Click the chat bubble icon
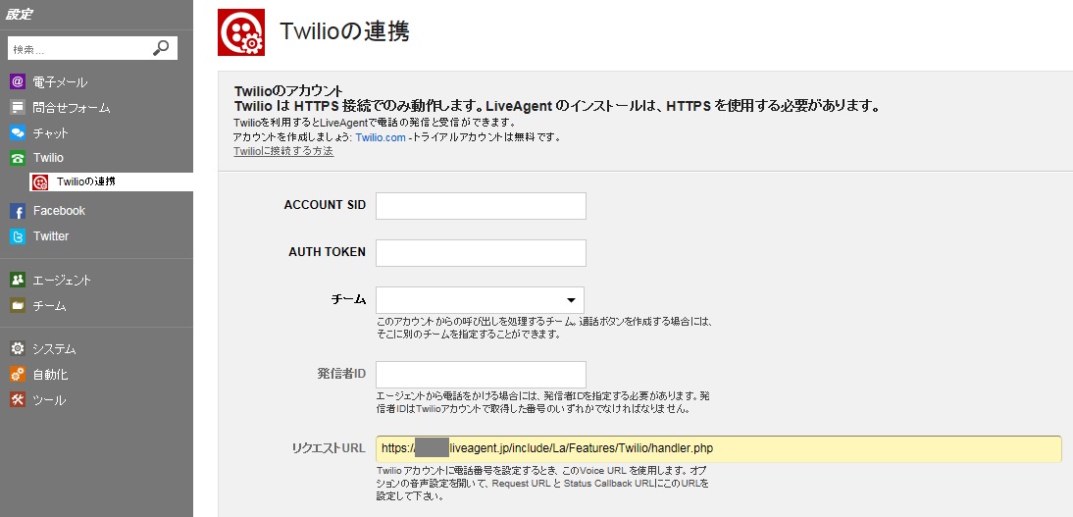 tap(18, 132)
